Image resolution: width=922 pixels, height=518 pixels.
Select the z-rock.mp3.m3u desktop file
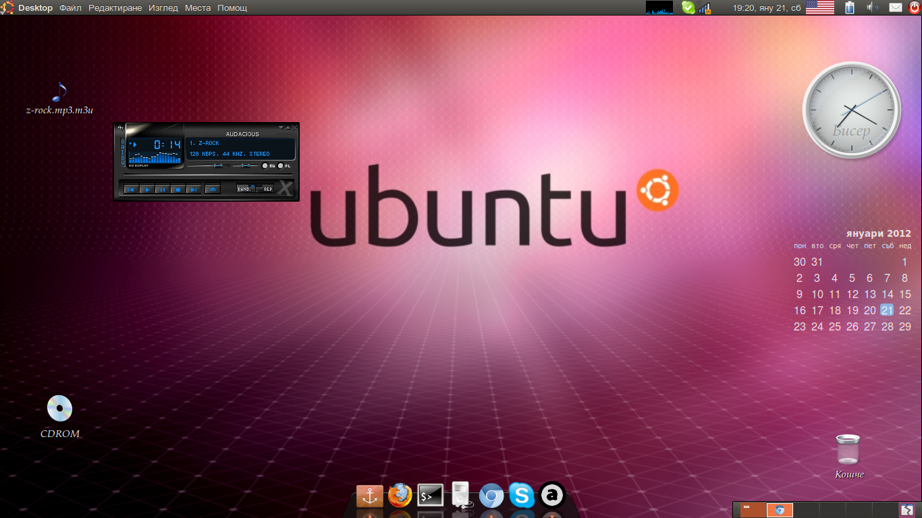(59, 98)
